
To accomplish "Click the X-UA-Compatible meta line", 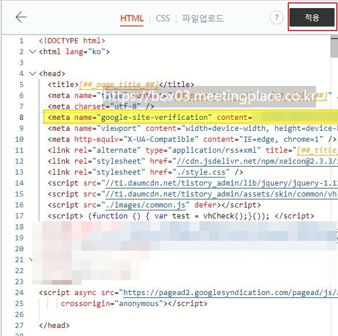I will click(x=192, y=139).
